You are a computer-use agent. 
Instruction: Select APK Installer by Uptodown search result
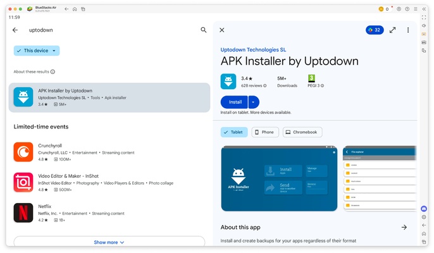click(109, 97)
